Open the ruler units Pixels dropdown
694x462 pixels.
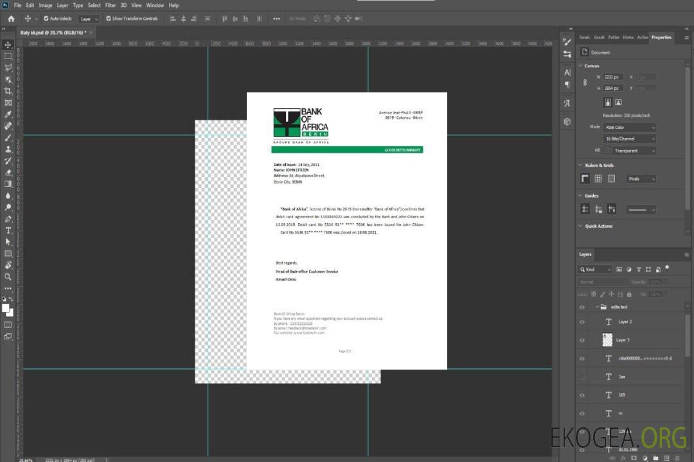click(x=641, y=179)
